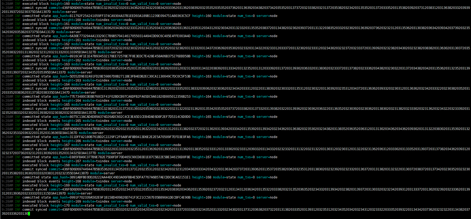Click height=165 on the indexed block events line
Image resolution: width=471 pixels, height=219 pixels.
71,121
